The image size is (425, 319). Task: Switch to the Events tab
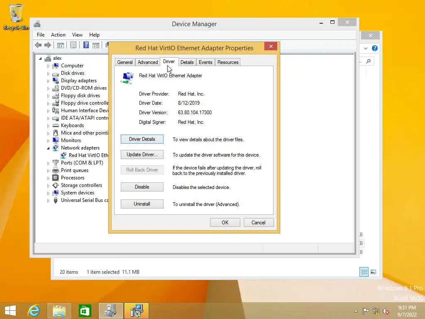(205, 62)
